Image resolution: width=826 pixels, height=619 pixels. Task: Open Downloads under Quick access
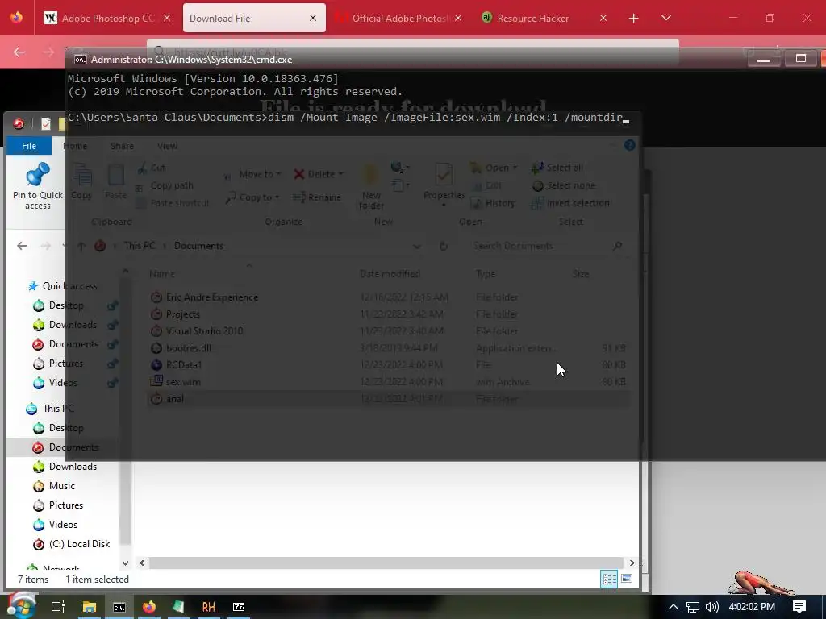click(x=73, y=325)
